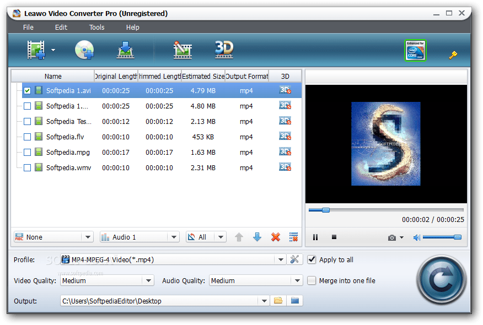This screenshot has width=483, height=325.
Task: Open the browse output folder icon
Action: point(278,300)
